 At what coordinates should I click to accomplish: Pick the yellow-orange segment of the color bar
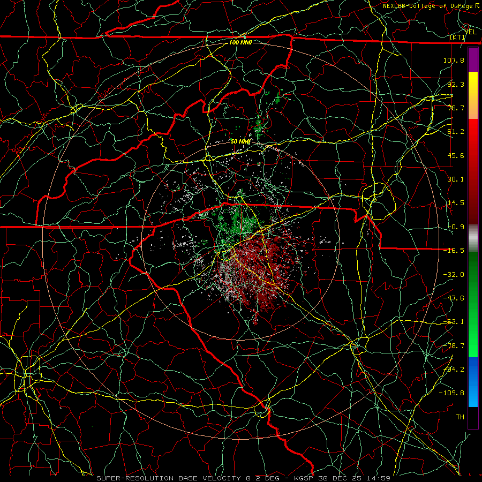click(x=473, y=95)
